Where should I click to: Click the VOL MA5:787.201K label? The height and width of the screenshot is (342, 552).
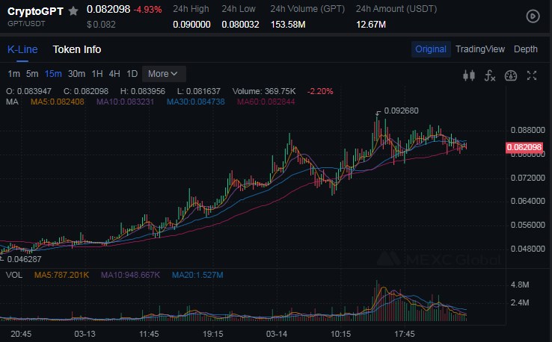click(x=61, y=275)
